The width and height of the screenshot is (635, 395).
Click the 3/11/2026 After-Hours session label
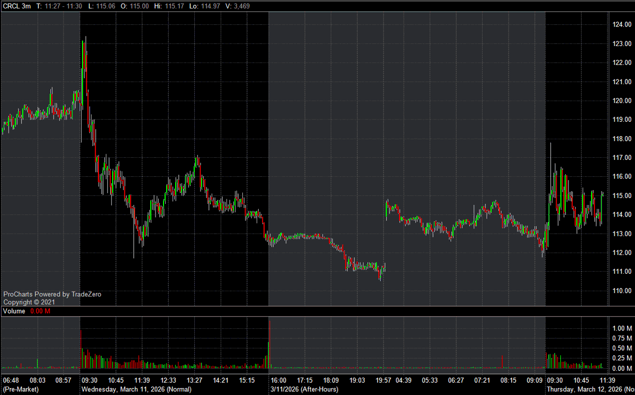point(304,388)
